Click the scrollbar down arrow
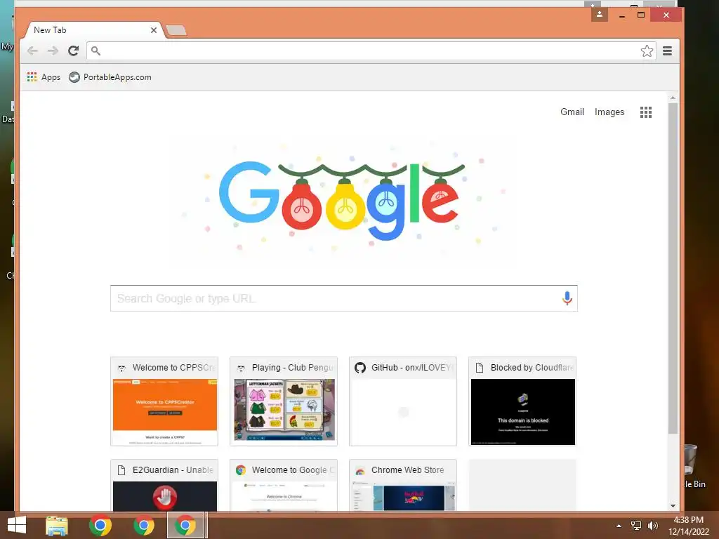The width and height of the screenshot is (719, 539). coord(673,505)
